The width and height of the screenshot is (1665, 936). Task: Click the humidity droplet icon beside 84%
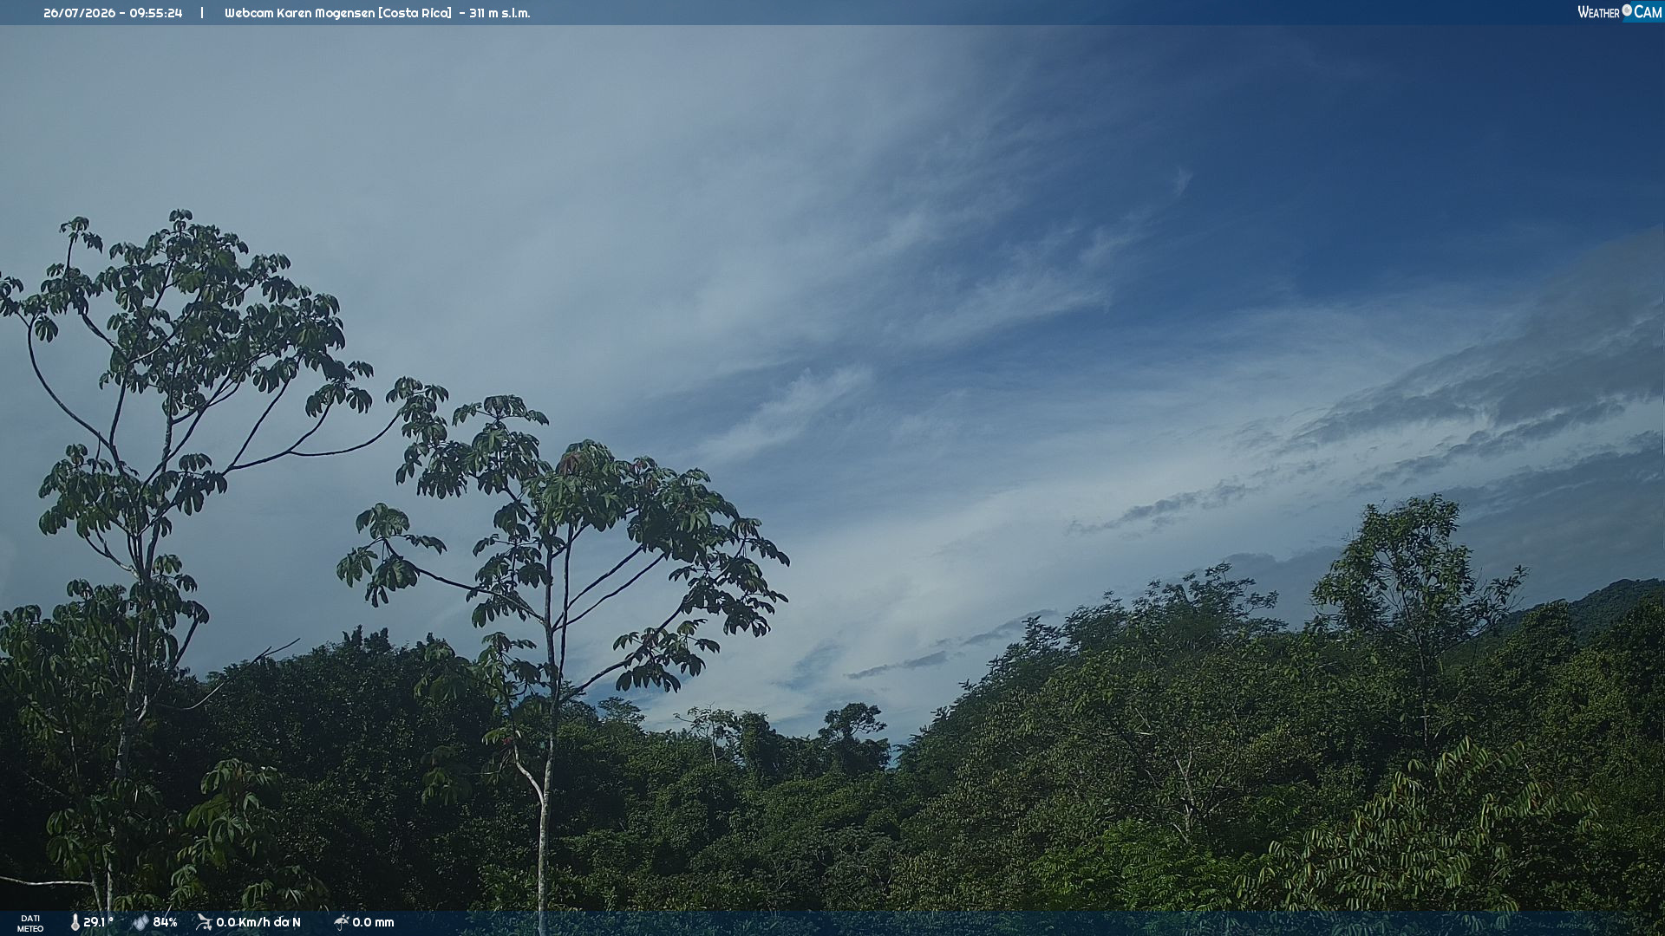pos(140,923)
